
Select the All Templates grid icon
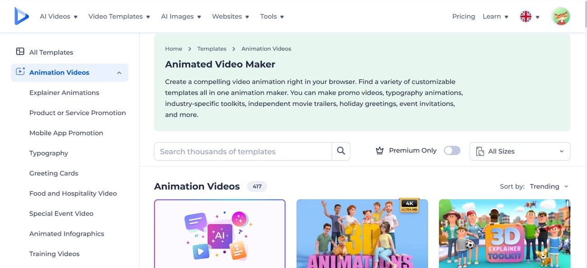point(20,51)
